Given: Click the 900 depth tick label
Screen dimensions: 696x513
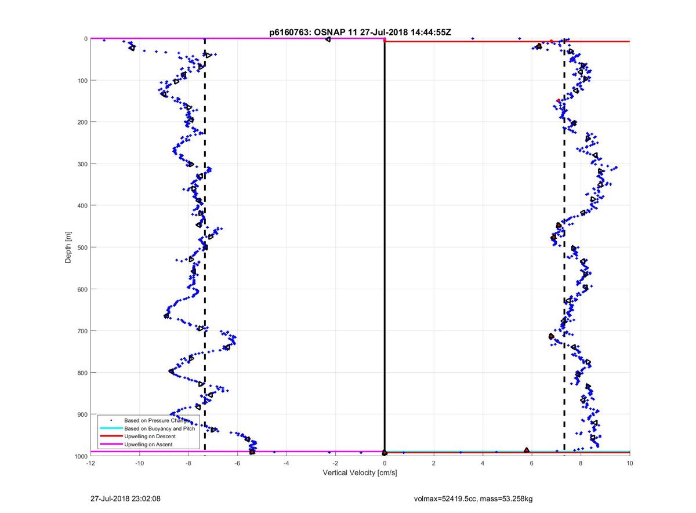Looking at the screenshot, I should [x=81, y=414].
